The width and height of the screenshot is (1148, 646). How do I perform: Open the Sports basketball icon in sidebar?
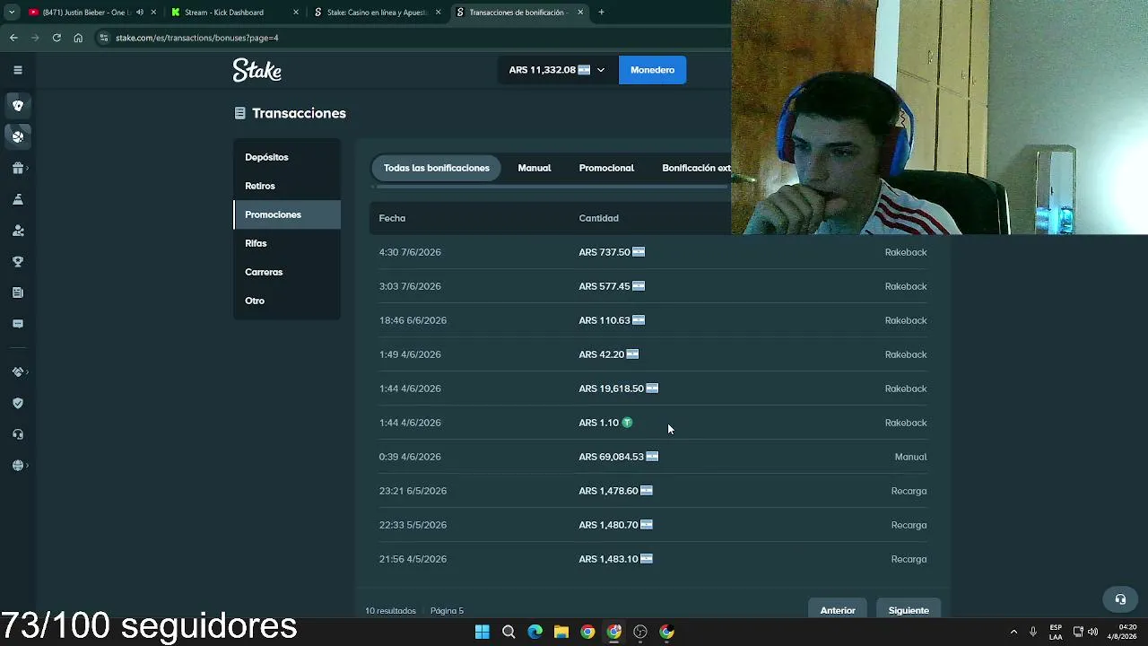[x=18, y=136]
